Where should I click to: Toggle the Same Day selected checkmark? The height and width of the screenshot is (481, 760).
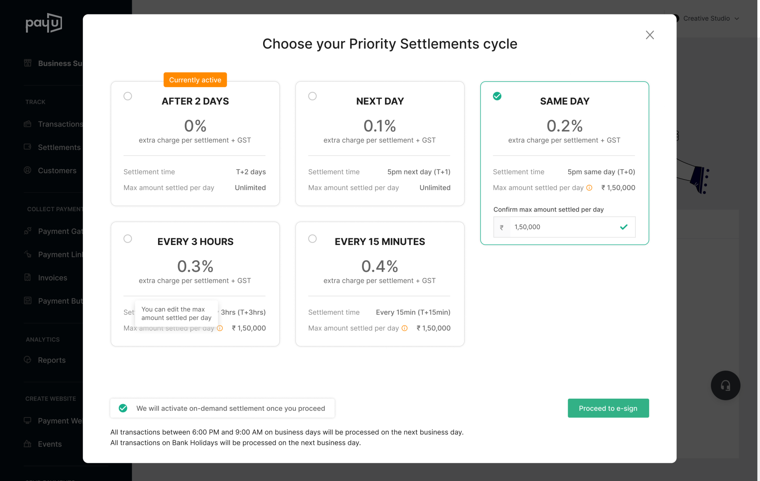497,96
